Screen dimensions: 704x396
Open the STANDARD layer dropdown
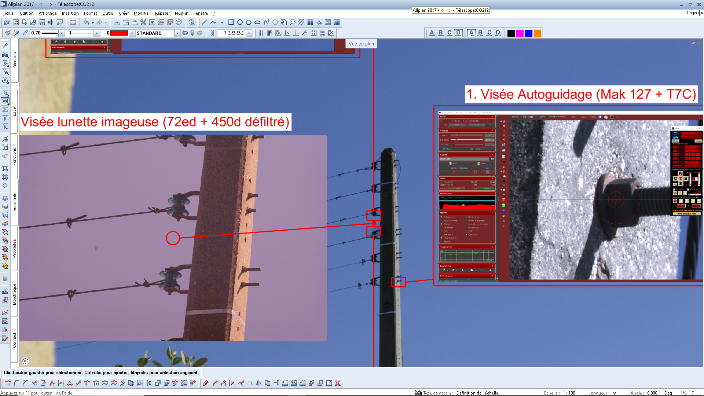(x=177, y=33)
